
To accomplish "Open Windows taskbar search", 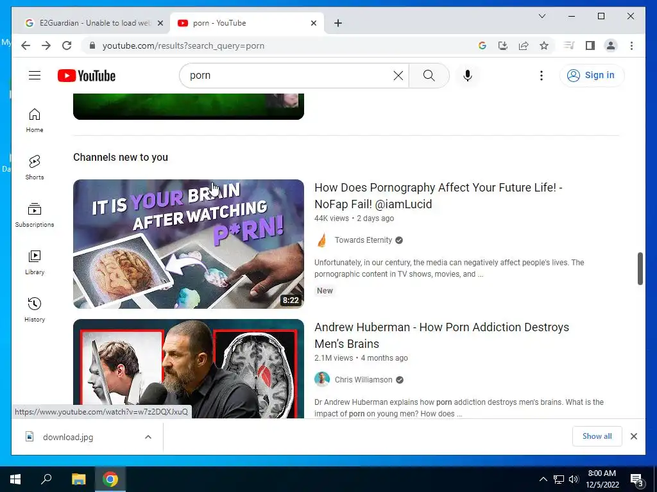I will click(x=46, y=479).
